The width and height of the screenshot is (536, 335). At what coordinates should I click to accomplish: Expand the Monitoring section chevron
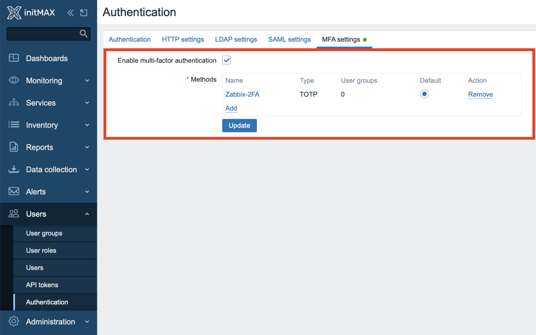click(x=87, y=80)
